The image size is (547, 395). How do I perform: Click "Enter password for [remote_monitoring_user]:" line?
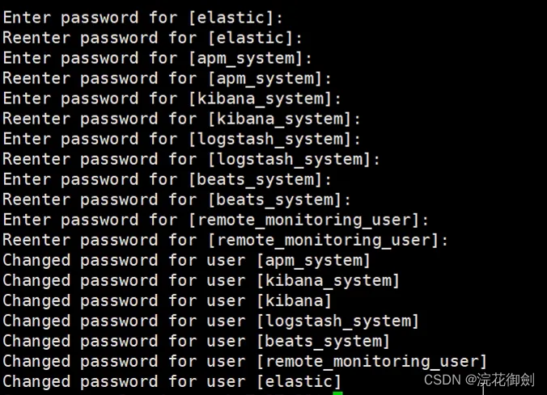click(215, 221)
